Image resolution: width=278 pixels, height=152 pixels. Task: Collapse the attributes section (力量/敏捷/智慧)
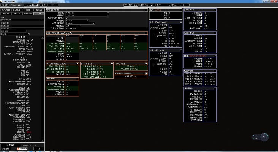click(180, 9)
